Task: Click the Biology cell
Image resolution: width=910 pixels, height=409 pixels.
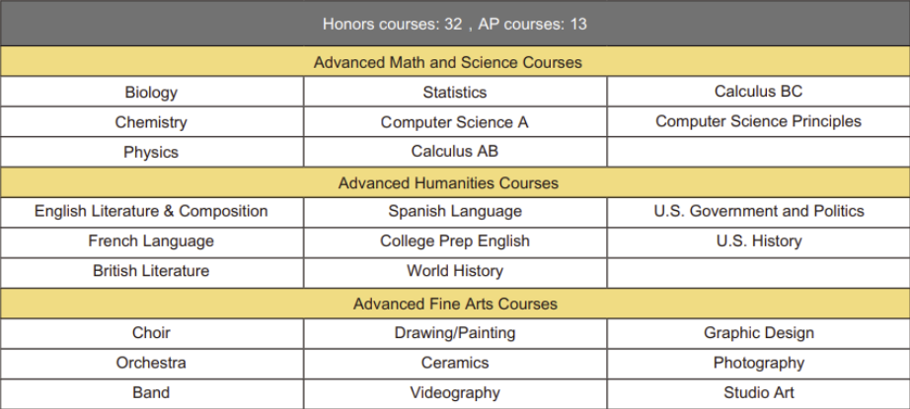Action: pos(151,93)
